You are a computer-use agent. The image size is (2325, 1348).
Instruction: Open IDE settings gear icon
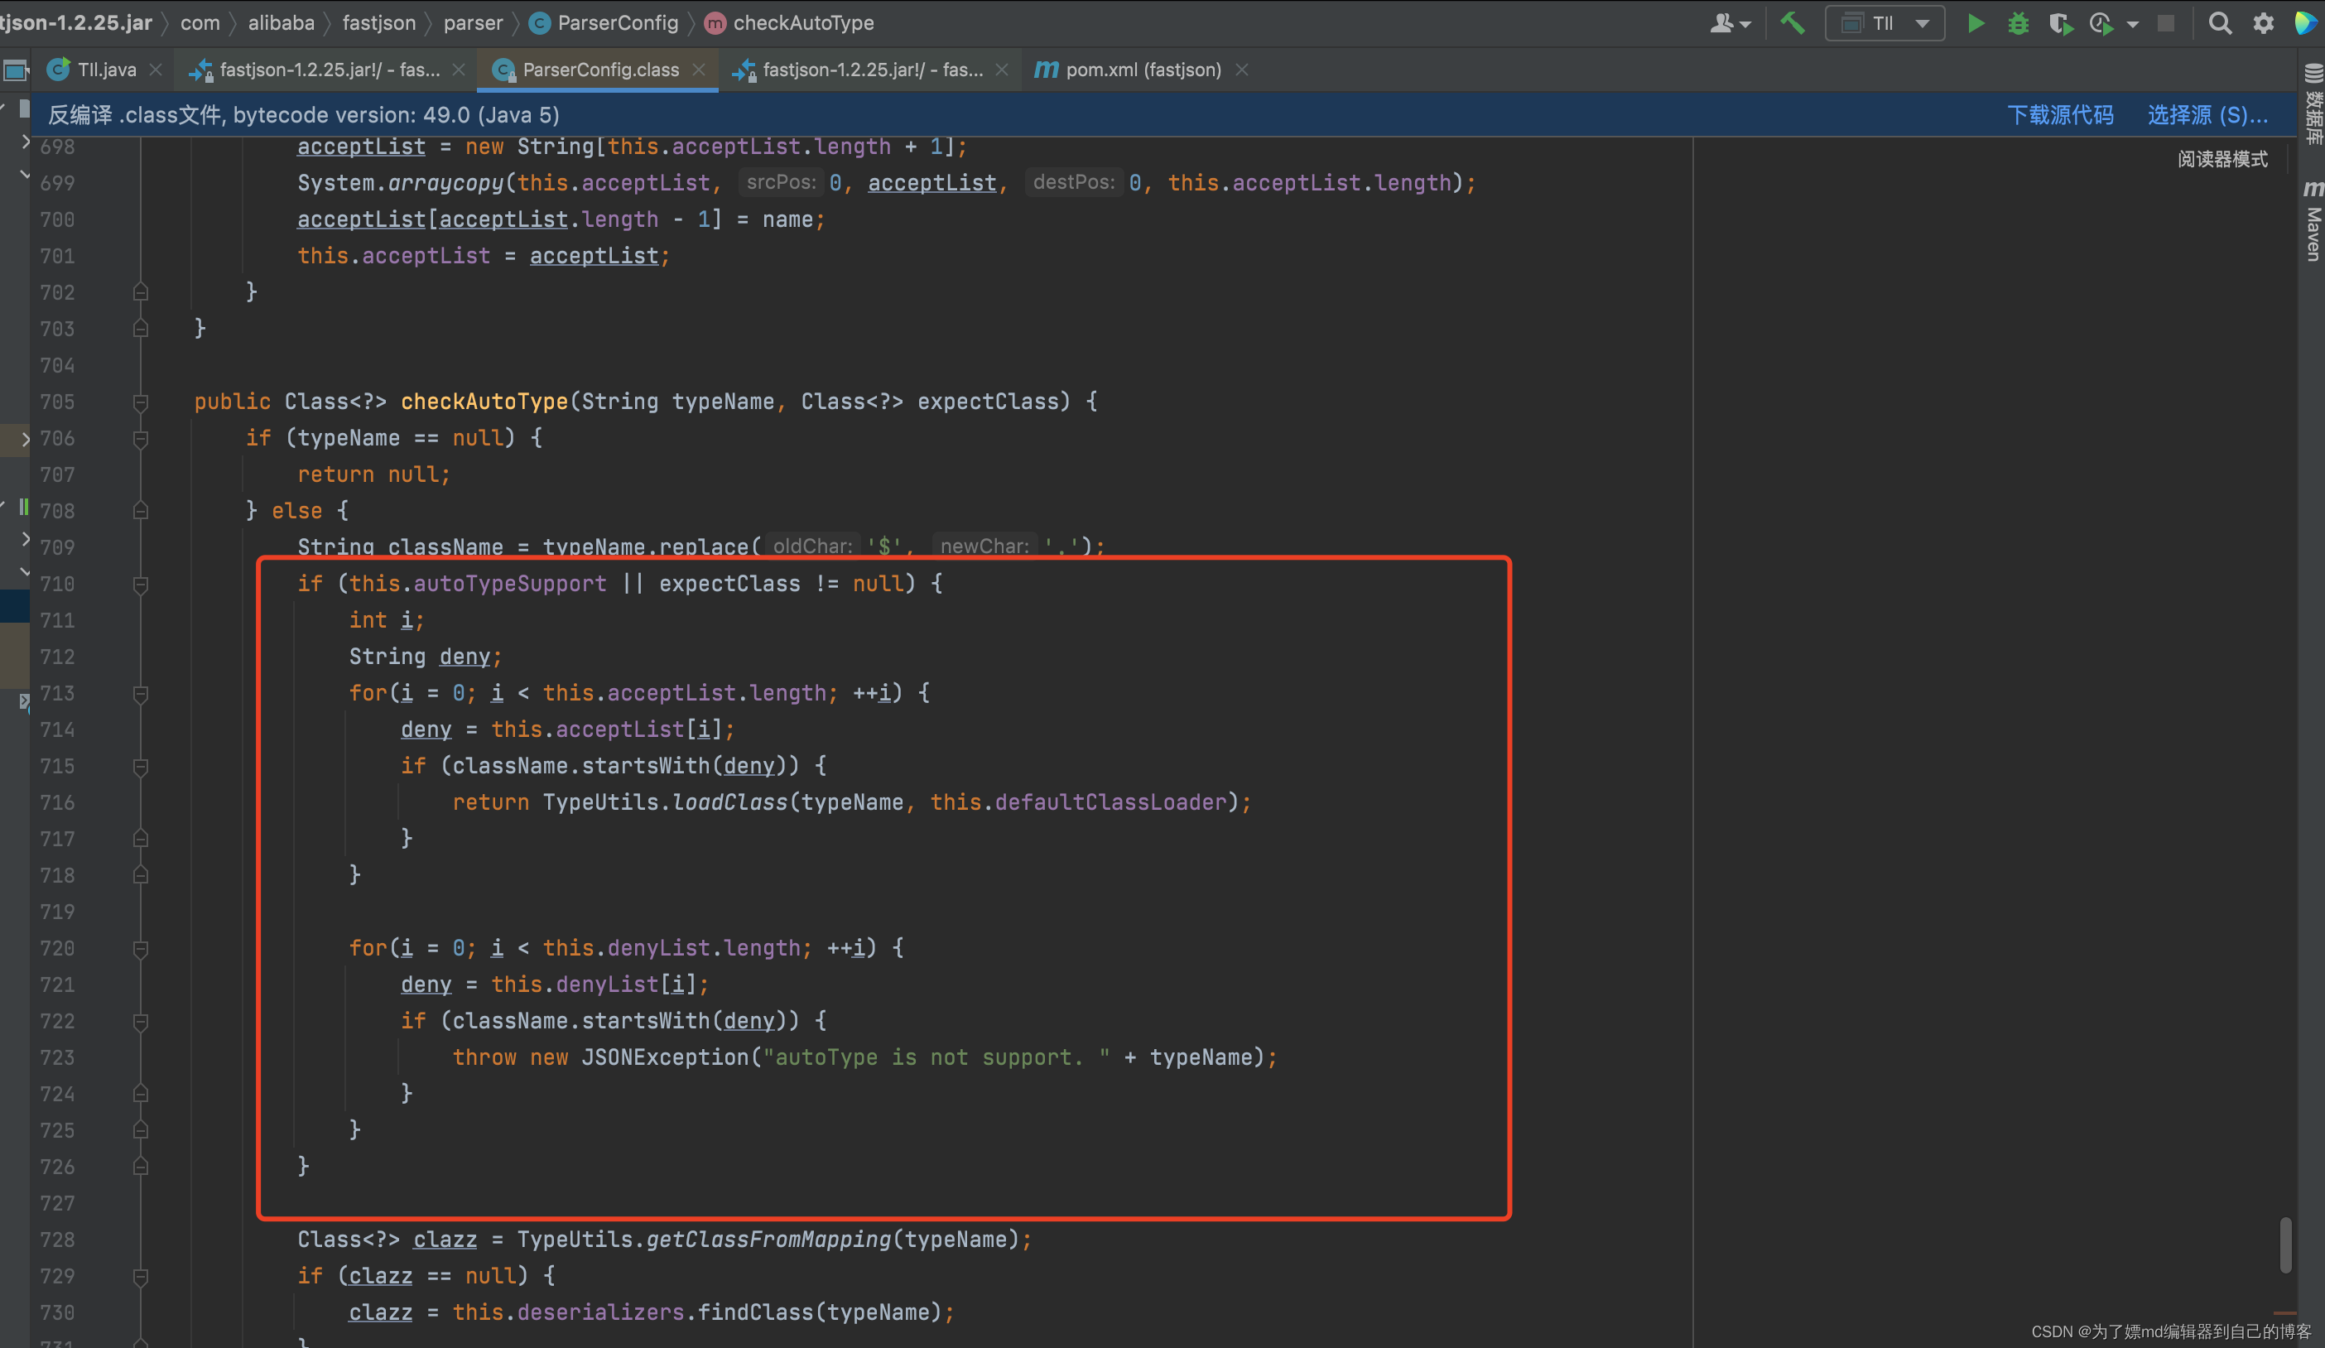point(2263,23)
